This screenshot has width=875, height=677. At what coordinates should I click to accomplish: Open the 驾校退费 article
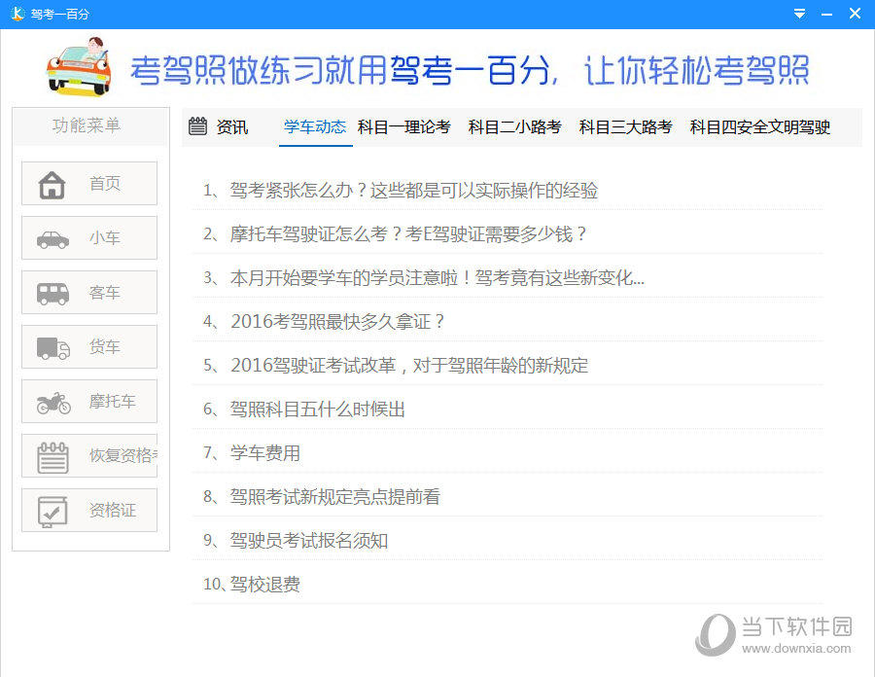[265, 584]
